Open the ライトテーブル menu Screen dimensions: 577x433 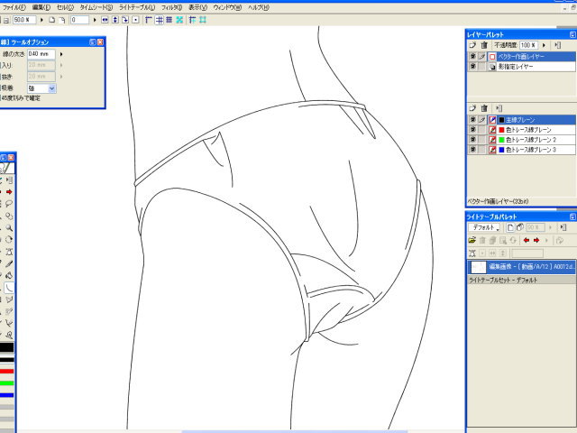(137, 6)
